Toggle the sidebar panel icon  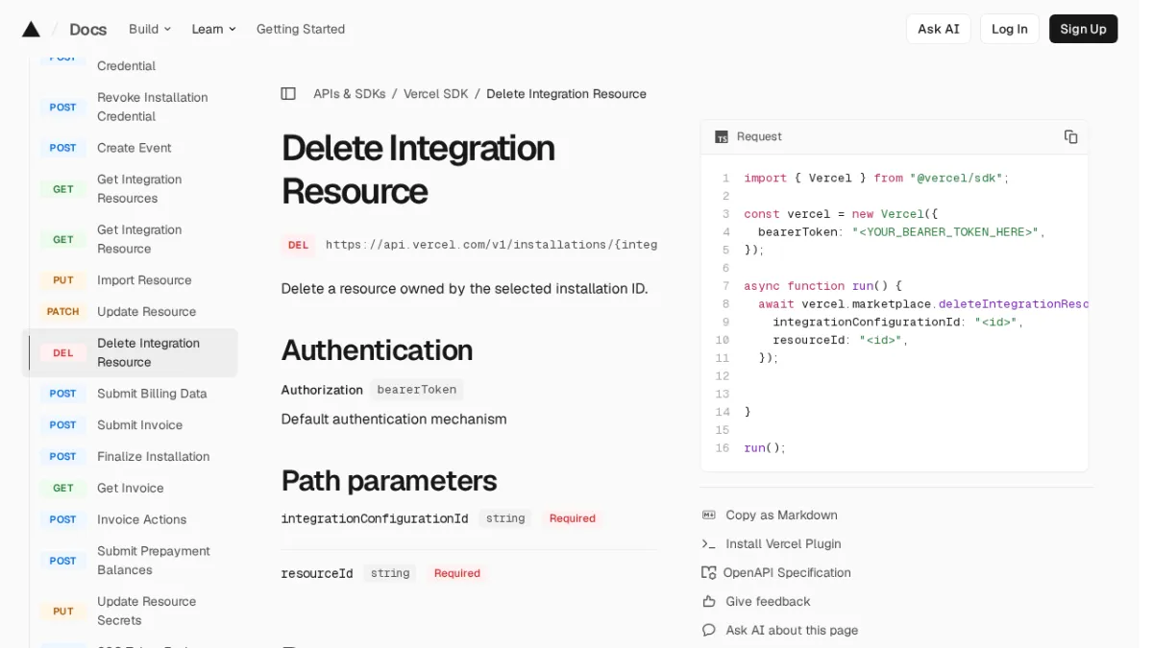click(288, 93)
